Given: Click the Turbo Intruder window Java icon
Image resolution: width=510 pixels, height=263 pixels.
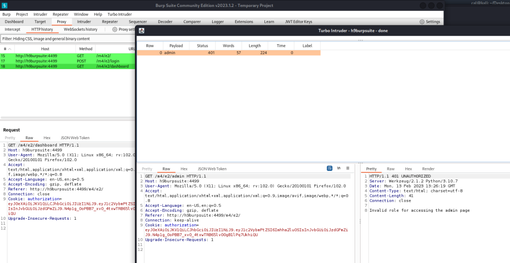Looking at the screenshot, I should 141,30.
